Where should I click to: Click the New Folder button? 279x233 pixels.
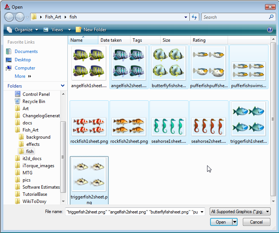pos(91,30)
